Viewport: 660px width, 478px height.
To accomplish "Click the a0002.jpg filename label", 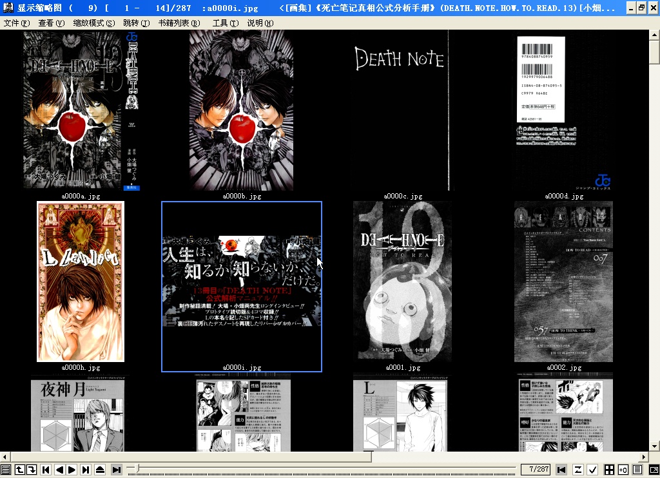I will (x=564, y=367).
